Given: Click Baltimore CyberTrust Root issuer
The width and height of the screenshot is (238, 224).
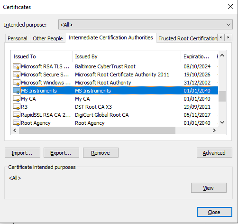Looking at the screenshot, I should (x=105, y=66).
